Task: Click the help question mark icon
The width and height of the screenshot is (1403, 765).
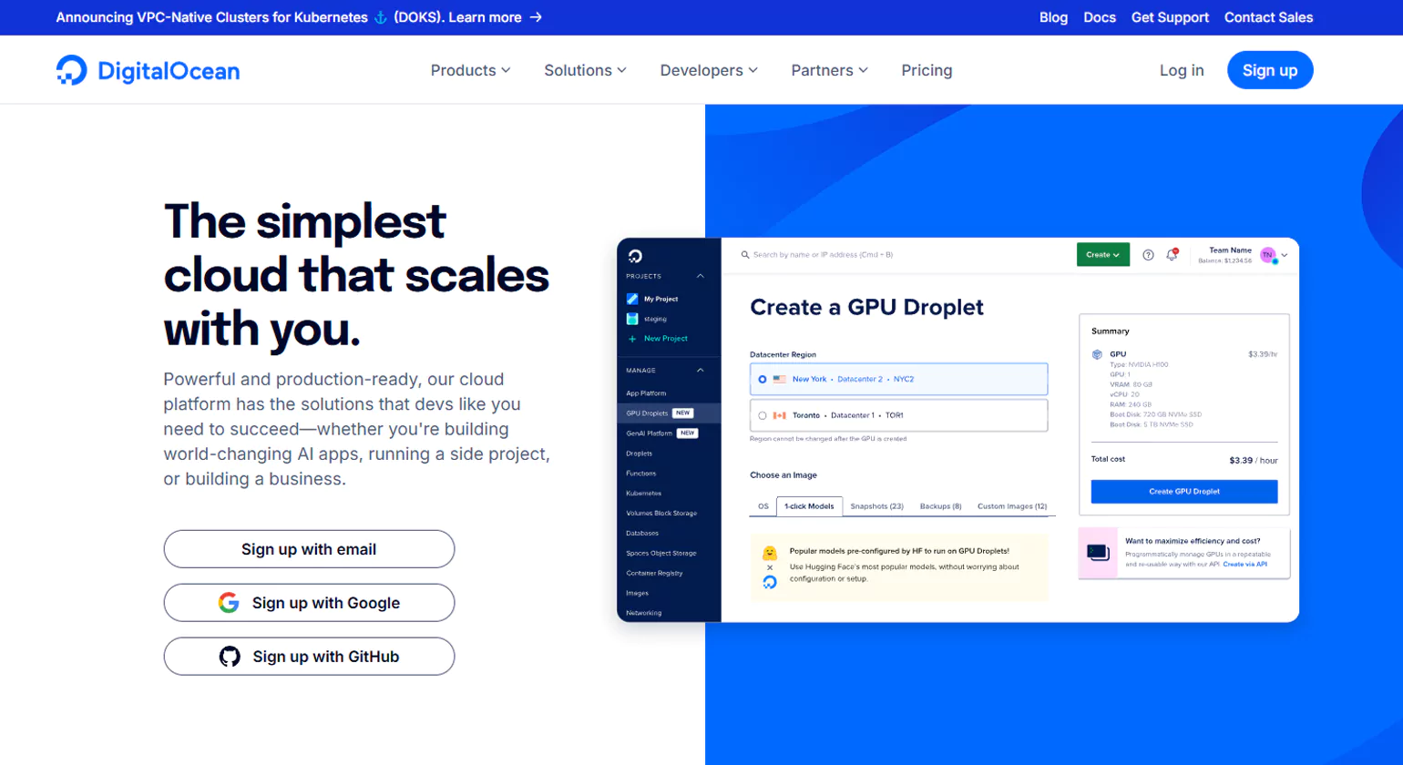Action: tap(1148, 254)
